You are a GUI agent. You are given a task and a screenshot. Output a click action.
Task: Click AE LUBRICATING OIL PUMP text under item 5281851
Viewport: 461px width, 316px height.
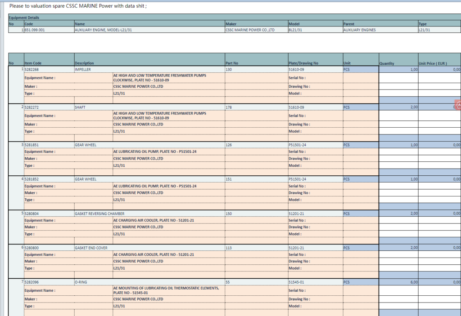click(155, 151)
